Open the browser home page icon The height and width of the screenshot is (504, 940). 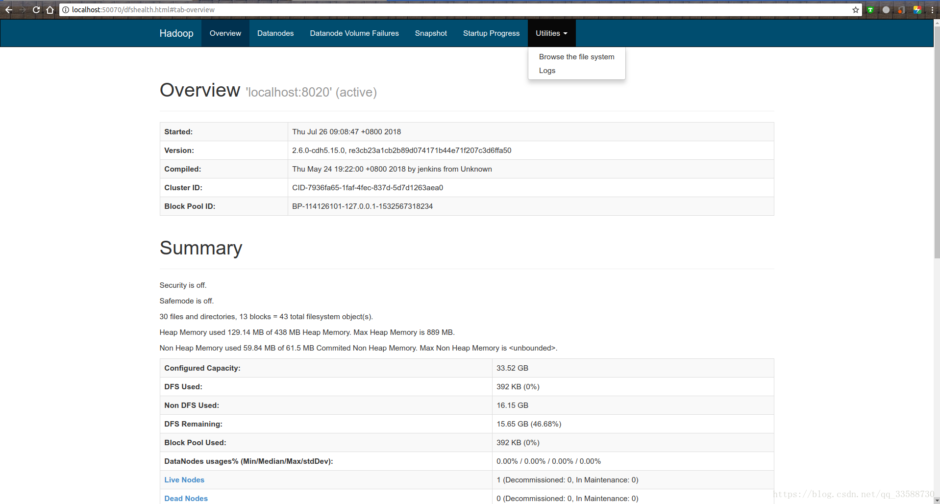[50, 10]
